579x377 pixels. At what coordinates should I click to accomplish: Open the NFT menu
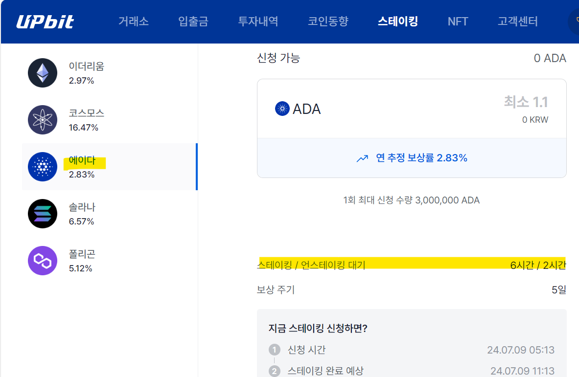(x=458, y=22)
